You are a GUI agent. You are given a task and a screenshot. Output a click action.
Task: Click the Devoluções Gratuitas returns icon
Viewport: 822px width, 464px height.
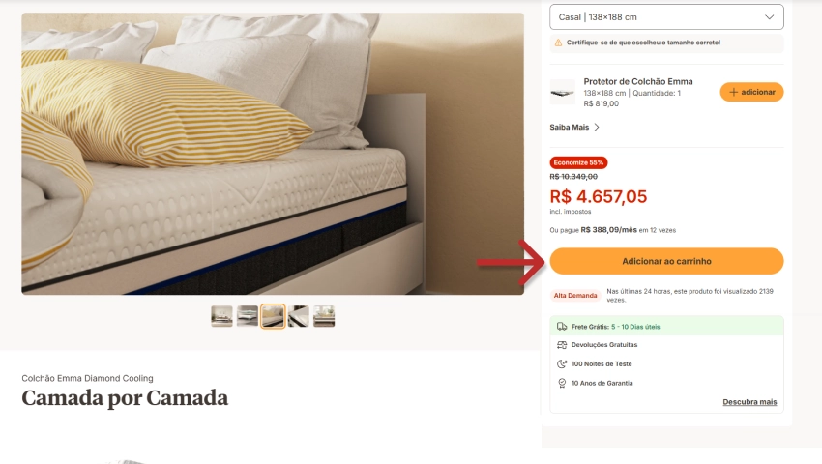tap(562, 345)
